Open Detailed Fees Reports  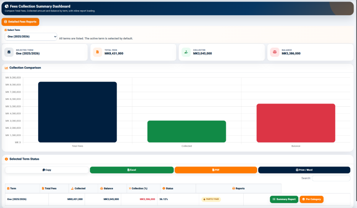pyautogui.click(x=20, y=22)
